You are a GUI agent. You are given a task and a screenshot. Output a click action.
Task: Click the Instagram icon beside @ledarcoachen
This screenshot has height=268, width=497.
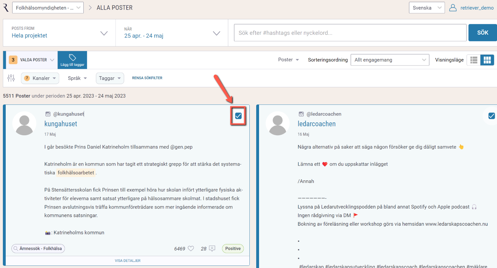tap(301, 114)
